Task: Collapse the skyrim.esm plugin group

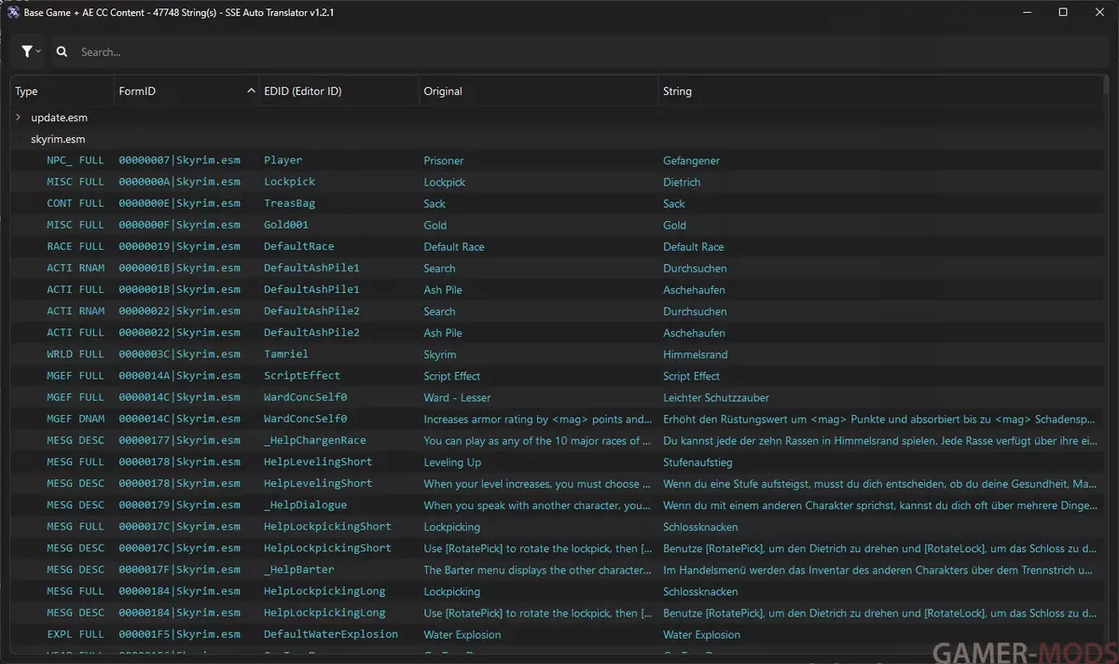Action: coord(19,139)
